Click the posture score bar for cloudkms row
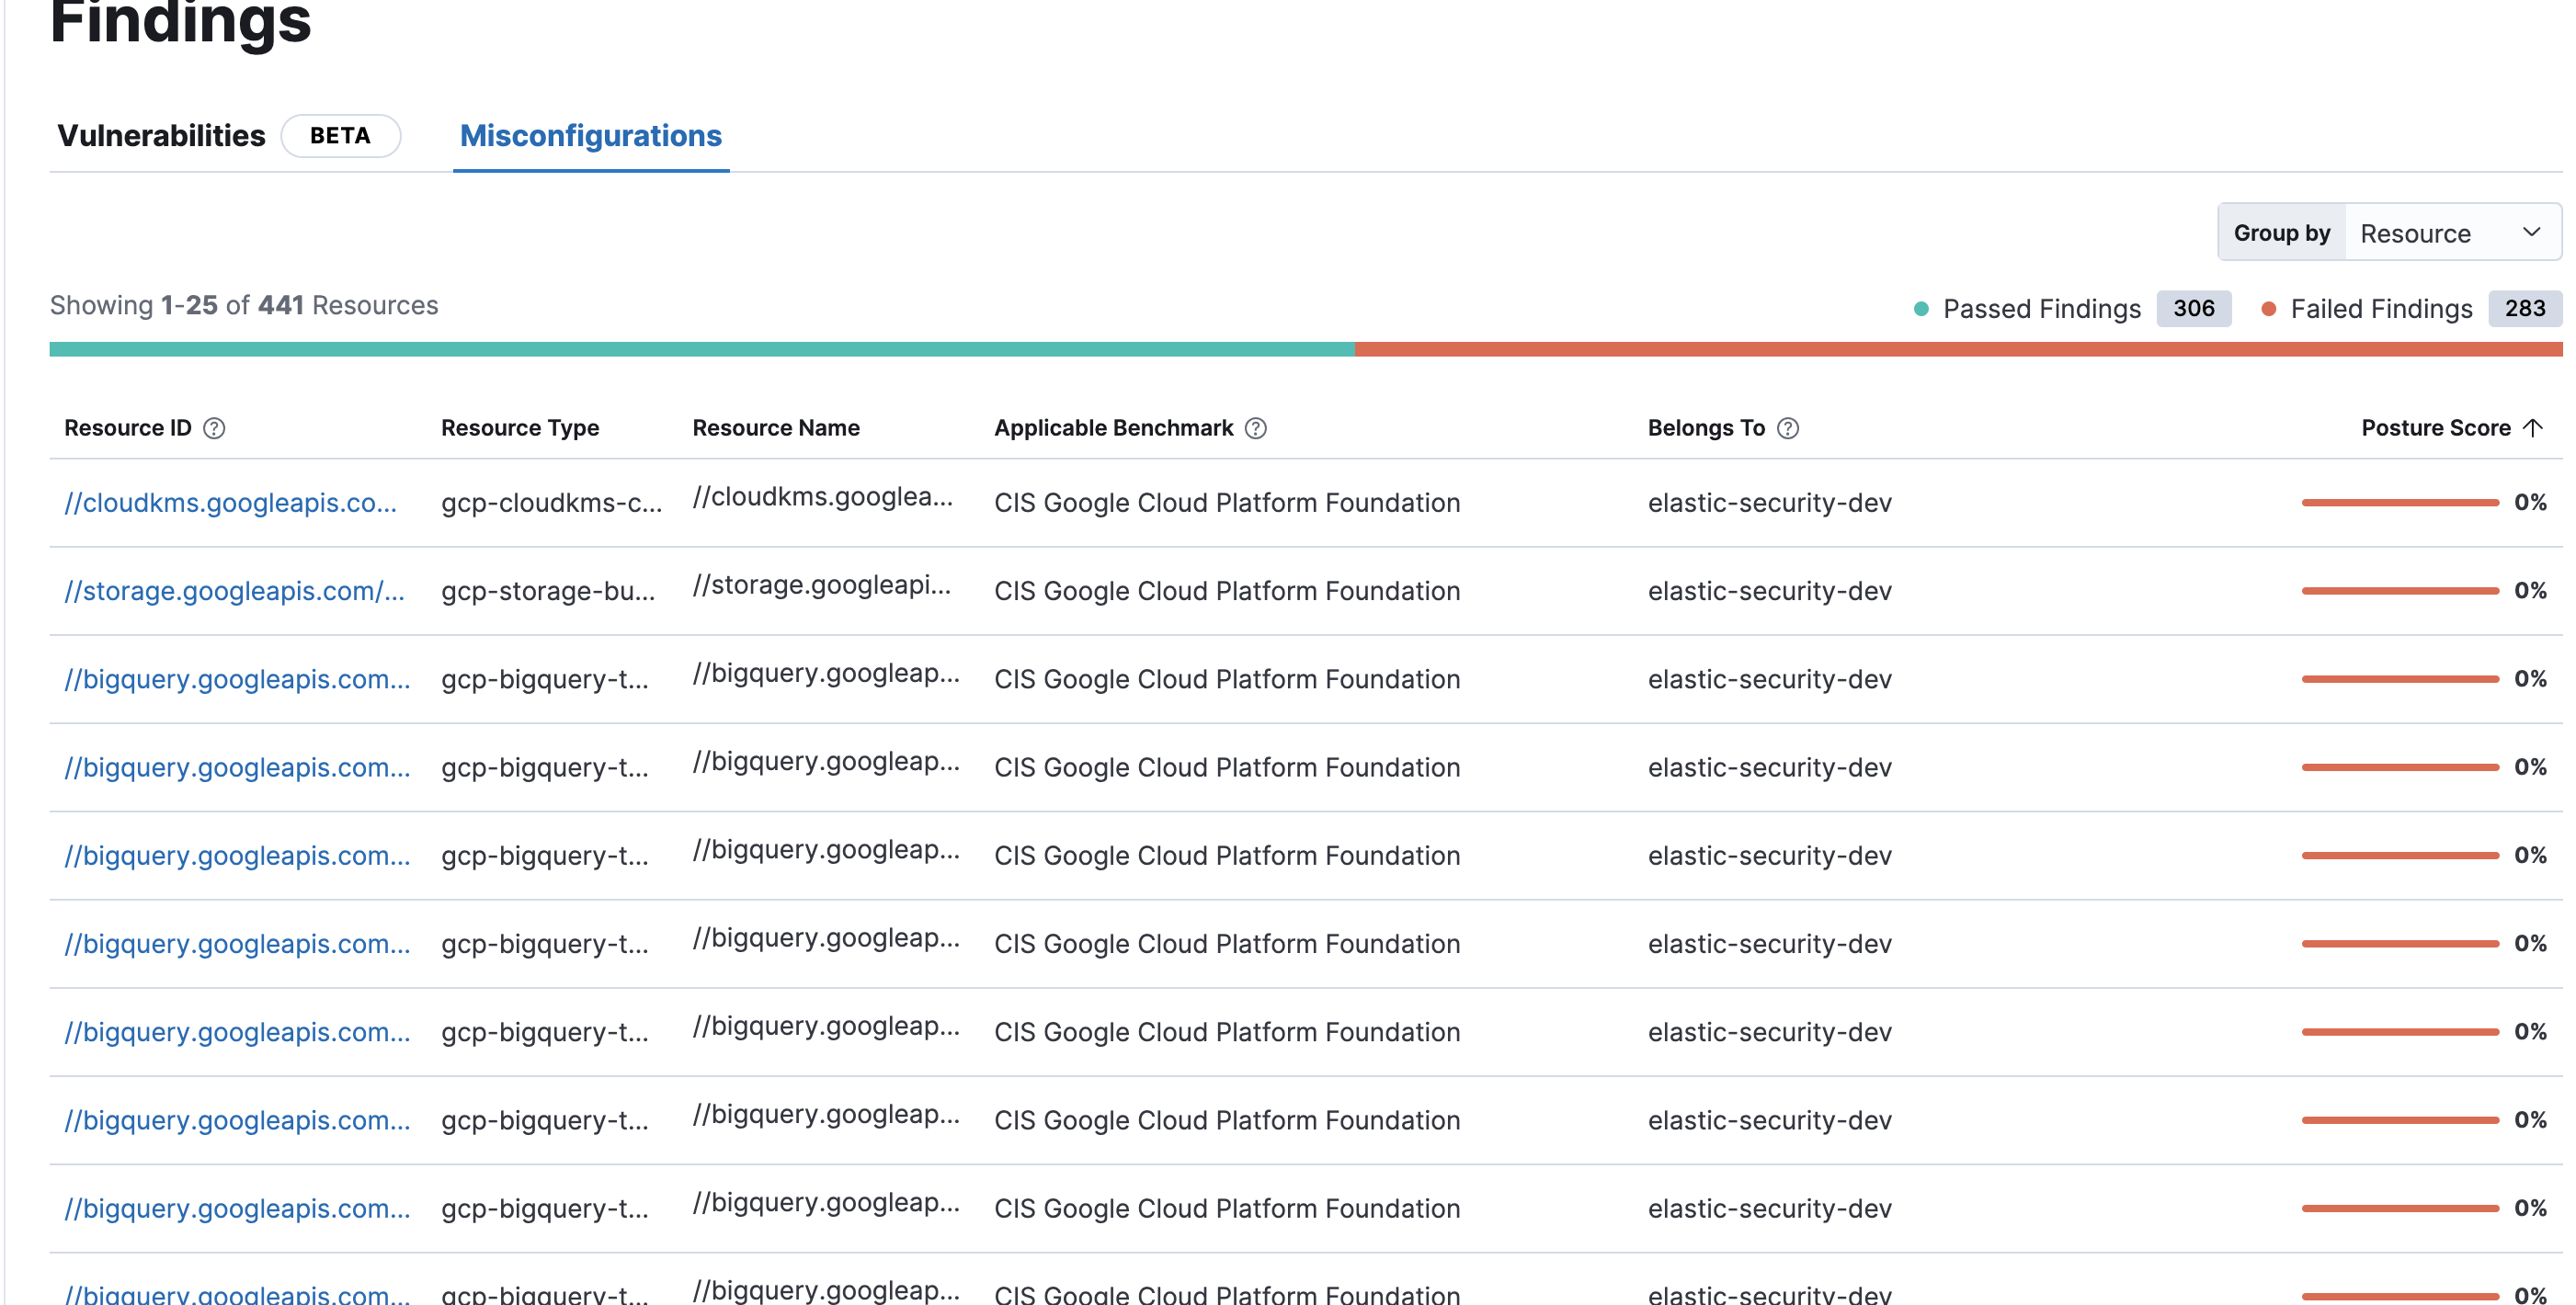The height and width of the screenshot is (1305, 2576). point(2400,503)
